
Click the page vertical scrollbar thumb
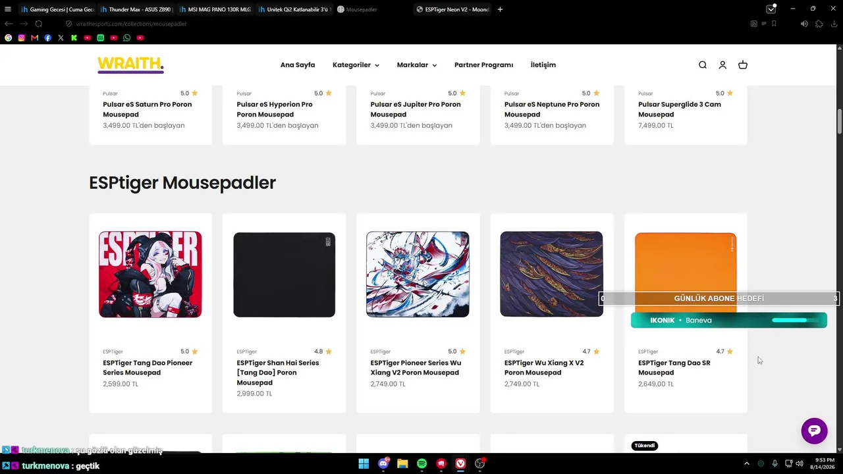[839, 120]
